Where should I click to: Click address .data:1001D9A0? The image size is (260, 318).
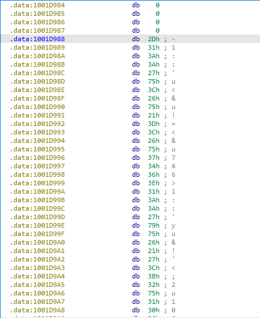pos(37,242)
